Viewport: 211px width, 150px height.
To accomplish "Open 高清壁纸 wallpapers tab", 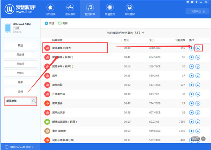I will click(110, 10).
